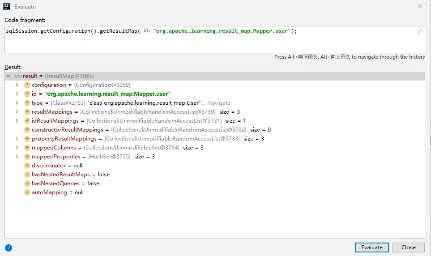The image size is (431, 256).
Task: Select the "autoMapping = null" row
Action: [x=215, y=192]
